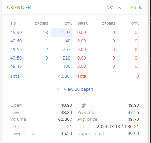Click Volume value 62,807

(x=65, y=119)
